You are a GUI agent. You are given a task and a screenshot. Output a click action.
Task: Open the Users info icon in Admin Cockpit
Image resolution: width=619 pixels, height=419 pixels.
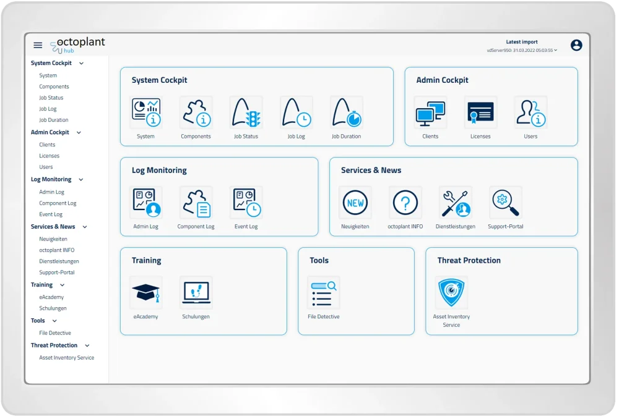tap(531, 112)
